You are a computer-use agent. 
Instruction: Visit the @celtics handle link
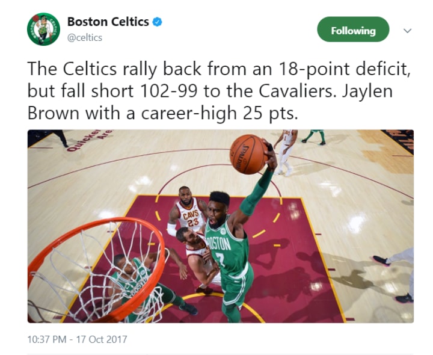[85, 37]
